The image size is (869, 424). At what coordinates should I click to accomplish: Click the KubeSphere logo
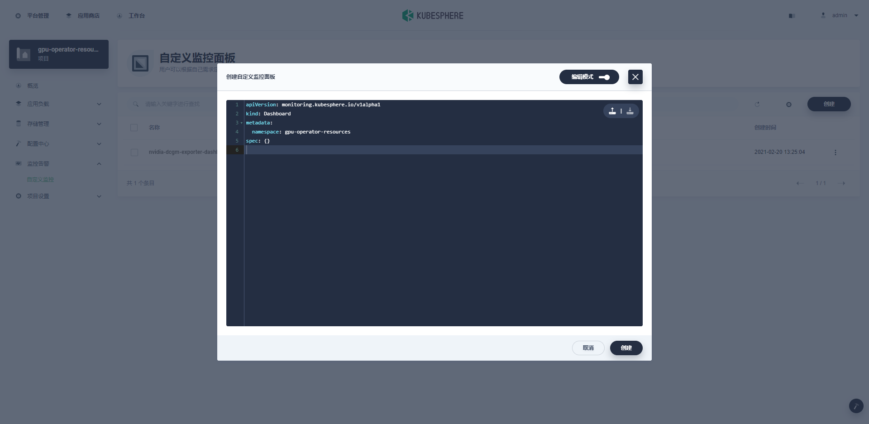(433, 16)
